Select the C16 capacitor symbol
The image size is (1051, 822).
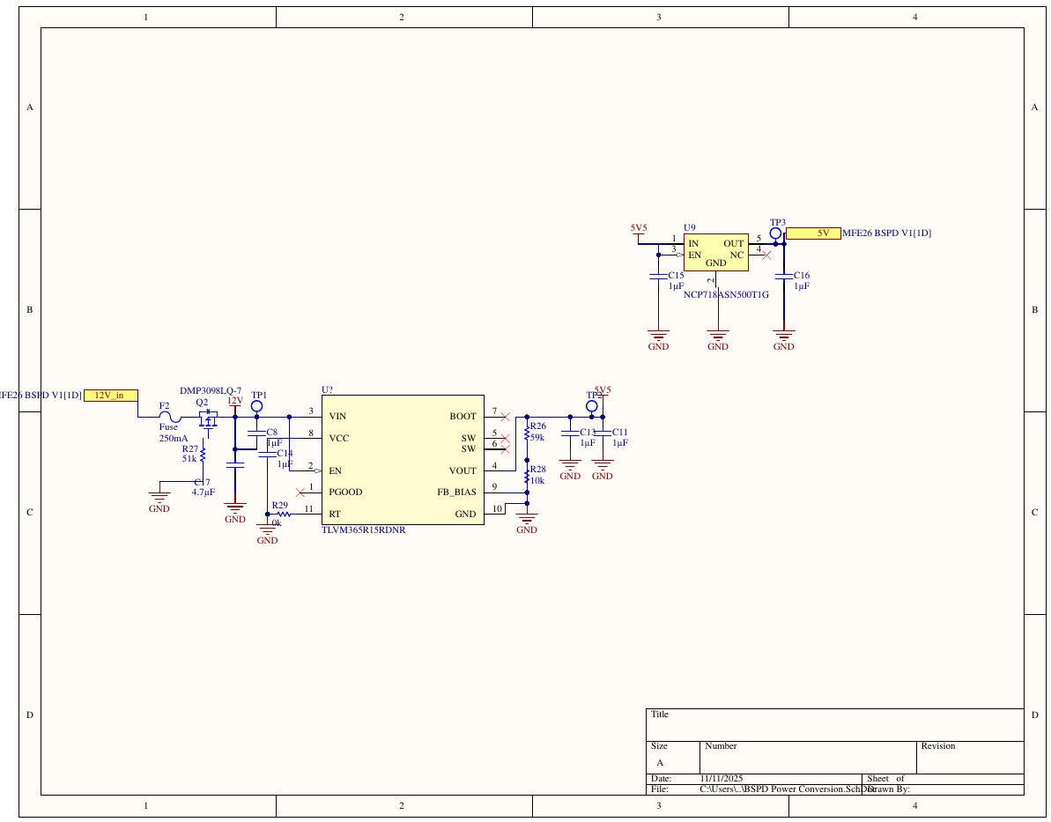click(x=784, y=277)
